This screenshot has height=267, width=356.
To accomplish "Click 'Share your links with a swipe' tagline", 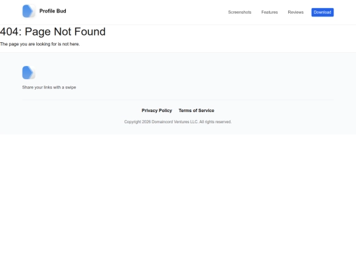I will click(49, 88).
